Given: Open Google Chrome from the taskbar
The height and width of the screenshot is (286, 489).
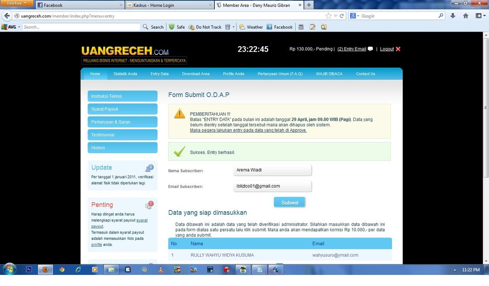Looking at the screenshot, I should pyautogui.click(x=62, y=269).
